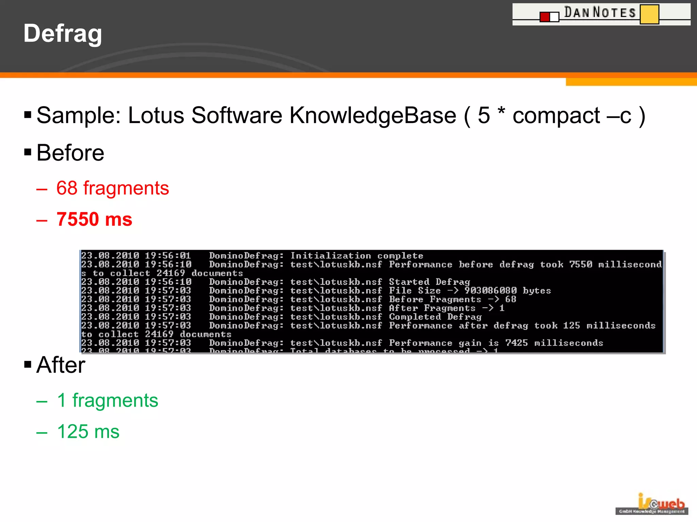Viewport: 697px width, 522px height.
Task: Click the After Fragments -> 1 line
Action: [293, 308]
